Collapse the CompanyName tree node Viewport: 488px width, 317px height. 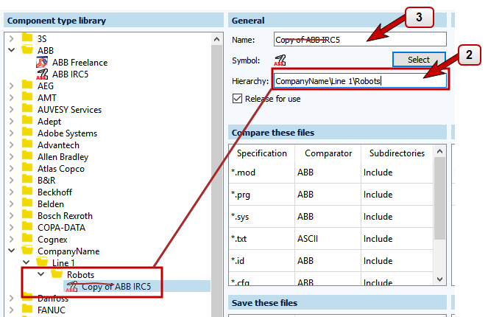coord(12,251)
